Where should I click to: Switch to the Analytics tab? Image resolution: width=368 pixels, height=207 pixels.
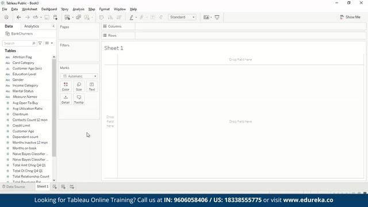[x=32, y=26]
